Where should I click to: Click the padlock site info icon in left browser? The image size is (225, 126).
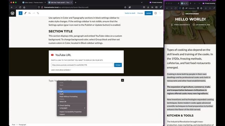(42, 7)
